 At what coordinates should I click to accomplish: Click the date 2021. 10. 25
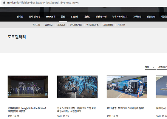(x=63, y=116)
